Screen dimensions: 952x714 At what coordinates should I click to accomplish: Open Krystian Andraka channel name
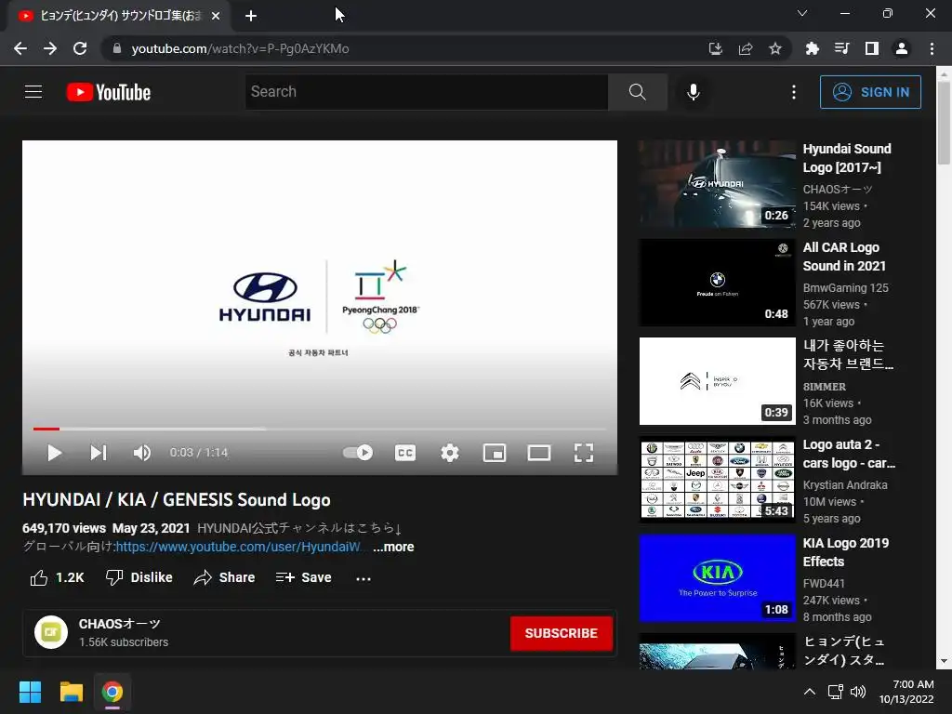pyautogui.click(x=845, y=485)
